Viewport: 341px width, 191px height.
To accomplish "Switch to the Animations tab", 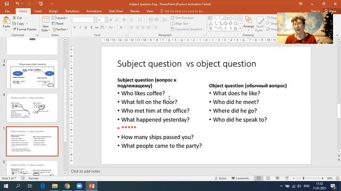I will click(x=94, y=11).
